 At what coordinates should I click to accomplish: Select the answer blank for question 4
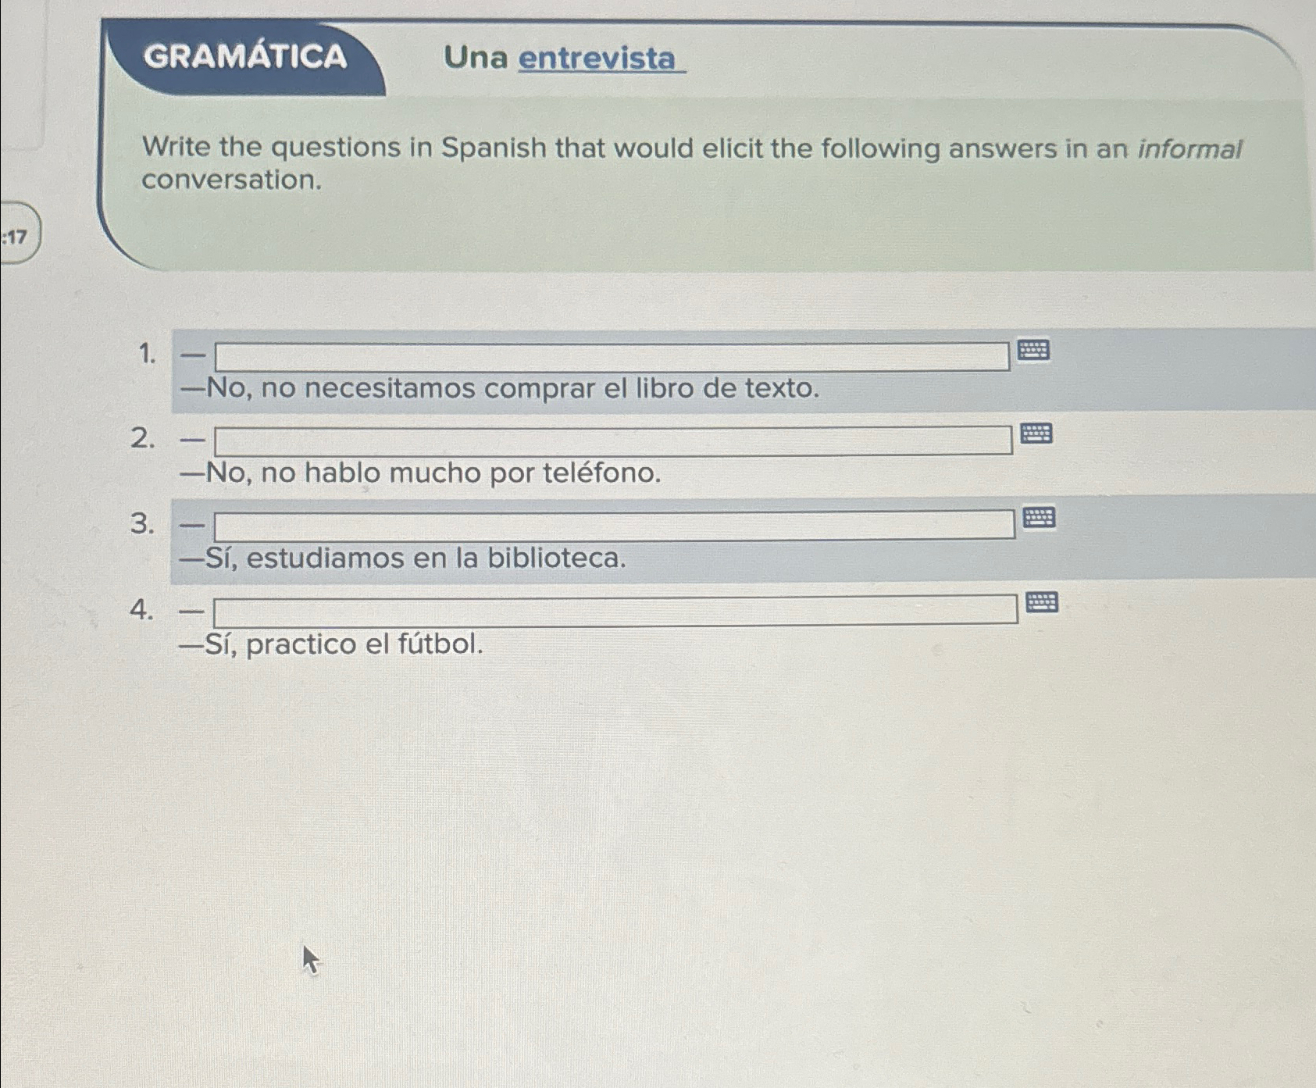(x=609, y=611)
